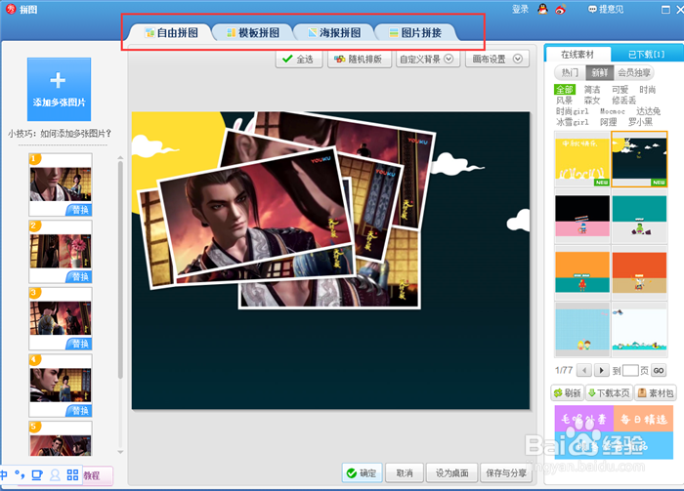This screenshot has height=491, width=684.
Task: Choose the 时尚 category
Action: 647,89
